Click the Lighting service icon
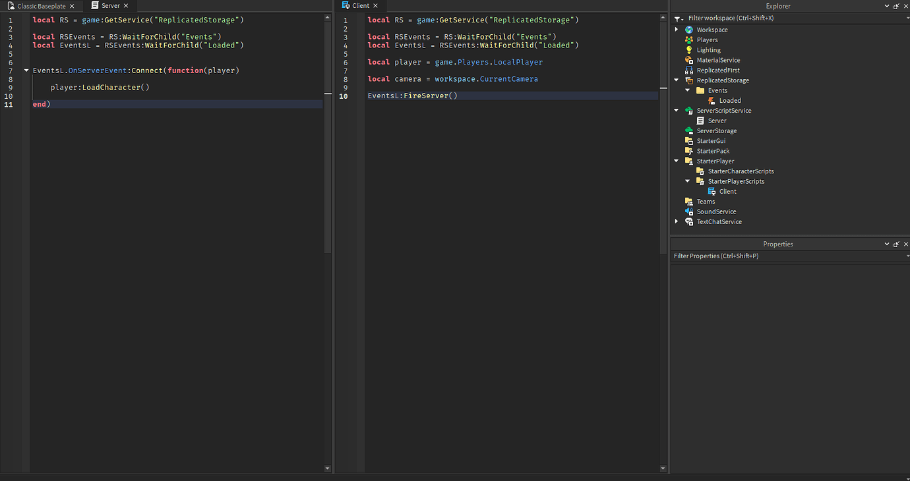The height and width of the screenshot is (481, 910). (x=689, y=49)
